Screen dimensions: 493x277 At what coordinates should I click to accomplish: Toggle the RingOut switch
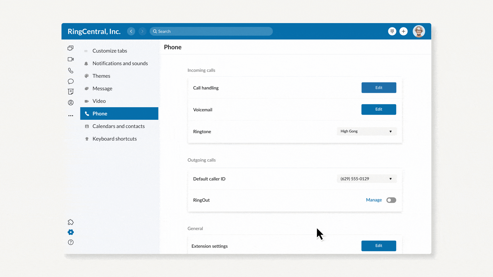pos(391,200)
